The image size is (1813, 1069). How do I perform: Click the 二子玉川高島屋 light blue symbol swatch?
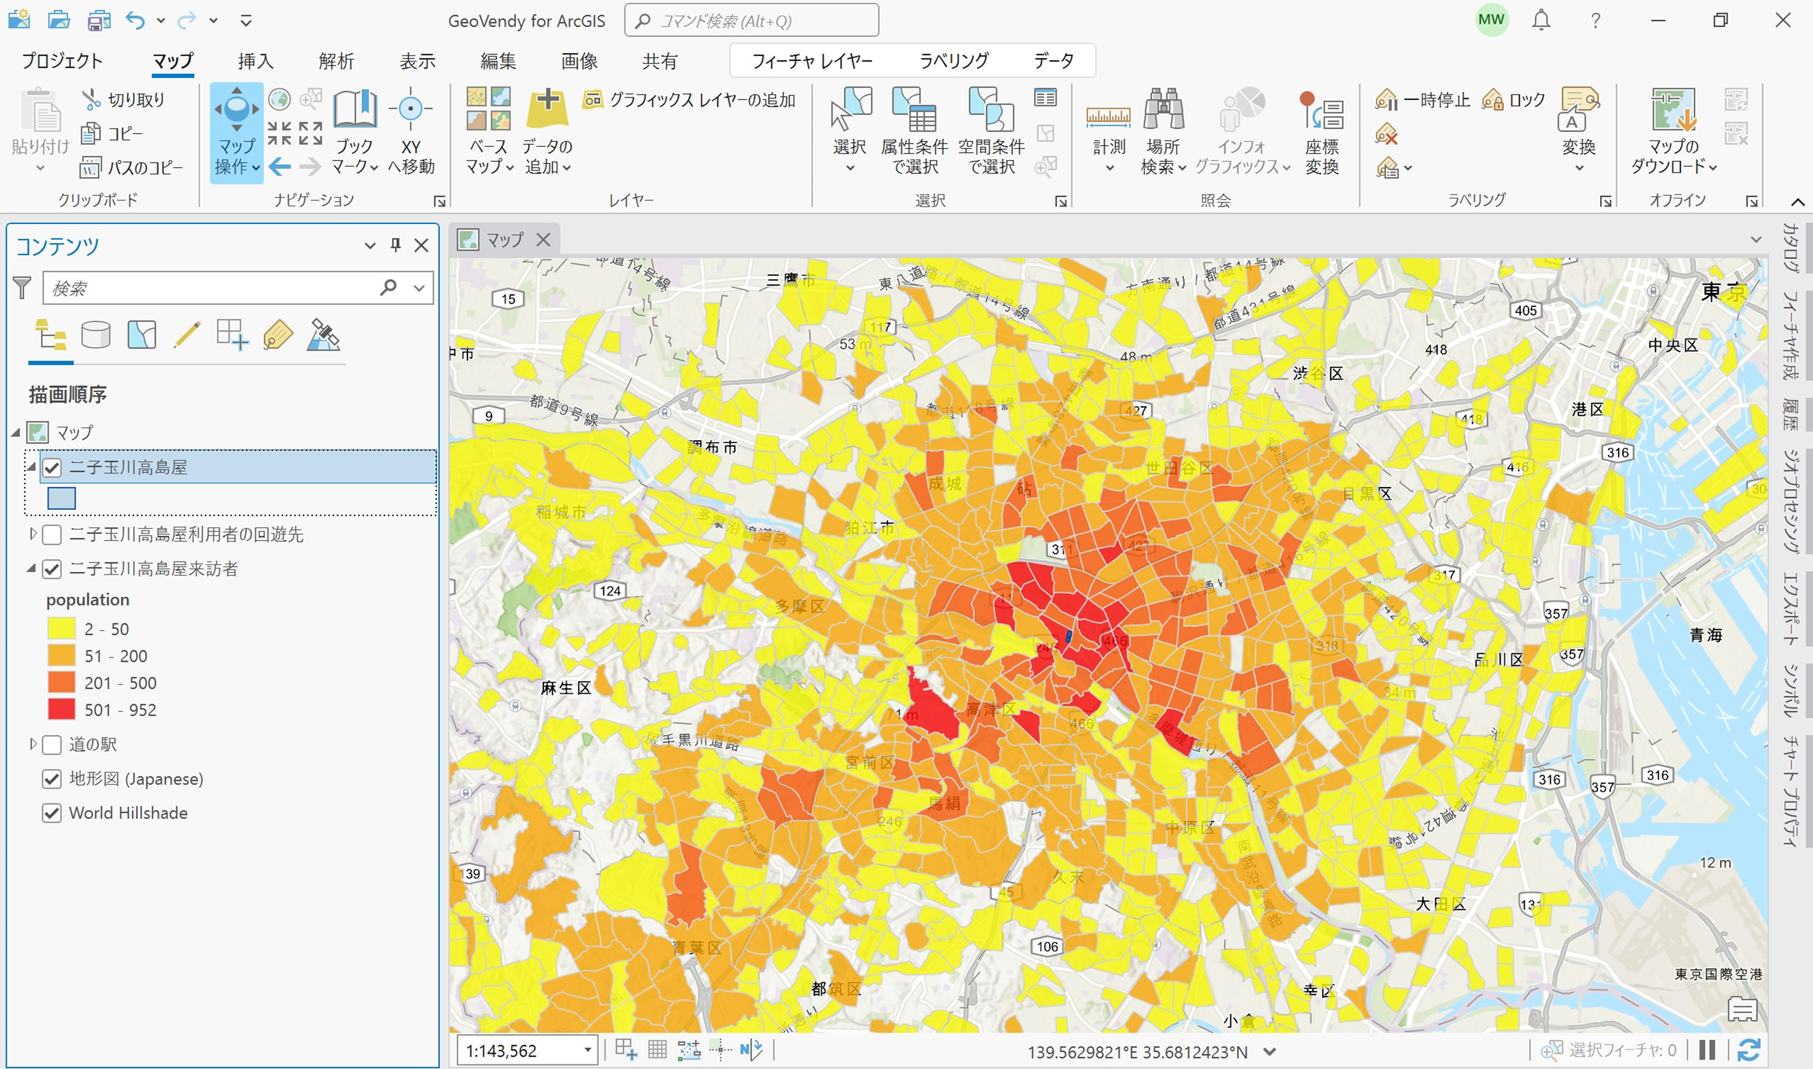(61, 499)
